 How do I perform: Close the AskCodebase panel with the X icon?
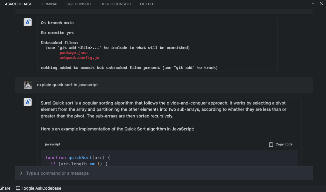322,4
